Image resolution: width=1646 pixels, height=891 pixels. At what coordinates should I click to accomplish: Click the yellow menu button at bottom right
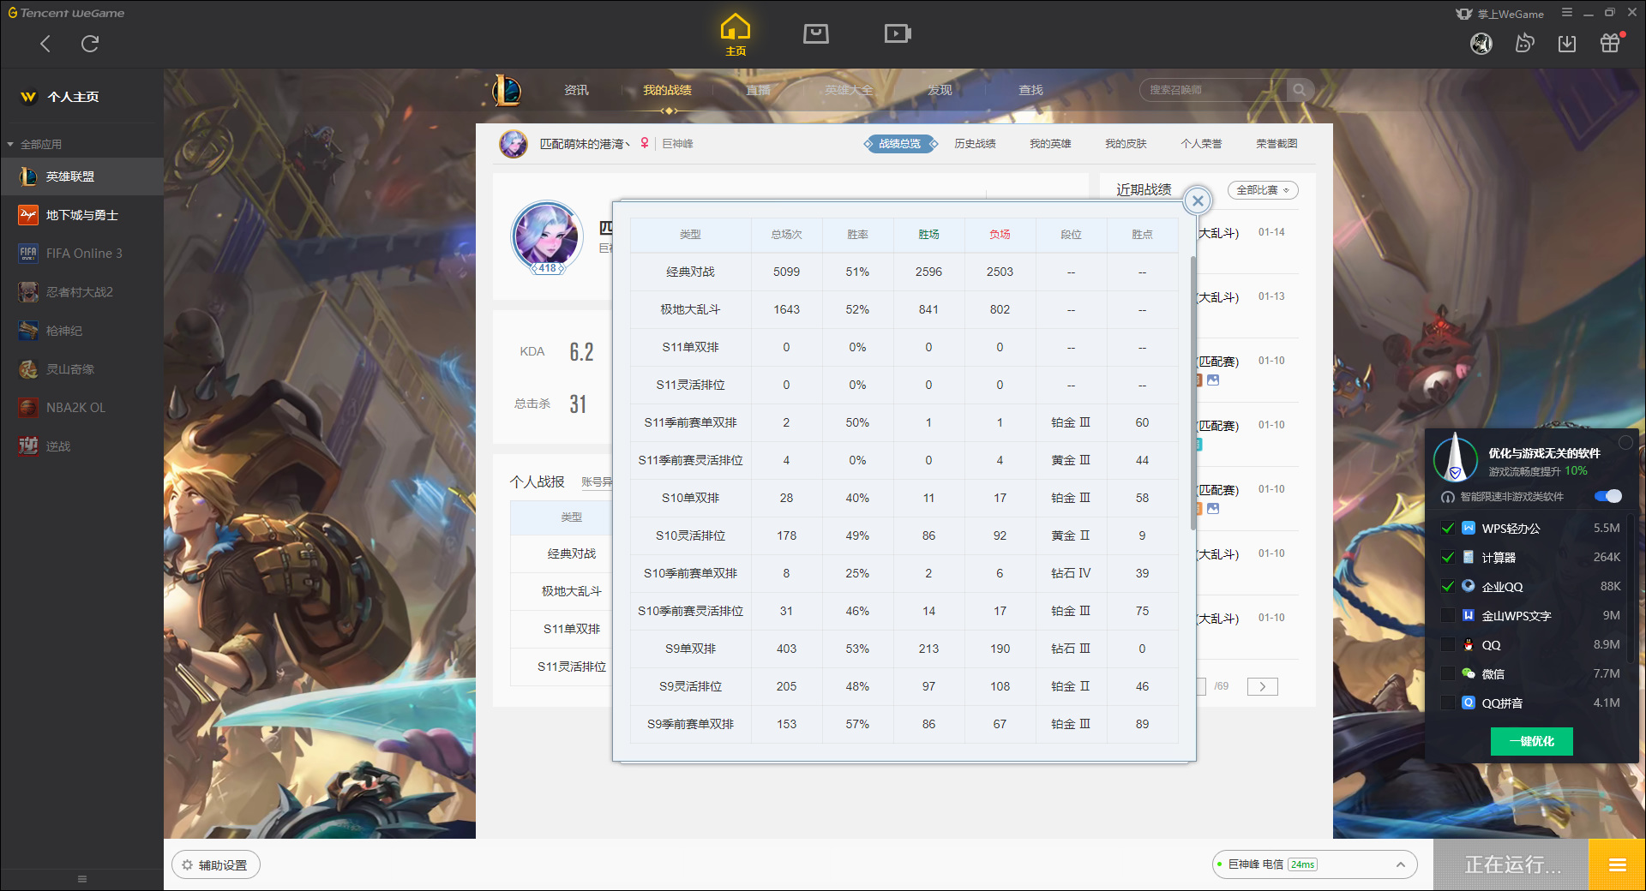click(x=1617, y=865)
